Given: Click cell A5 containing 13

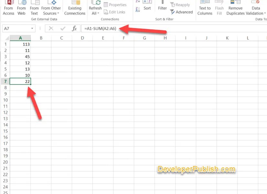Looking at the screenshot, I should tap(20, 69).
